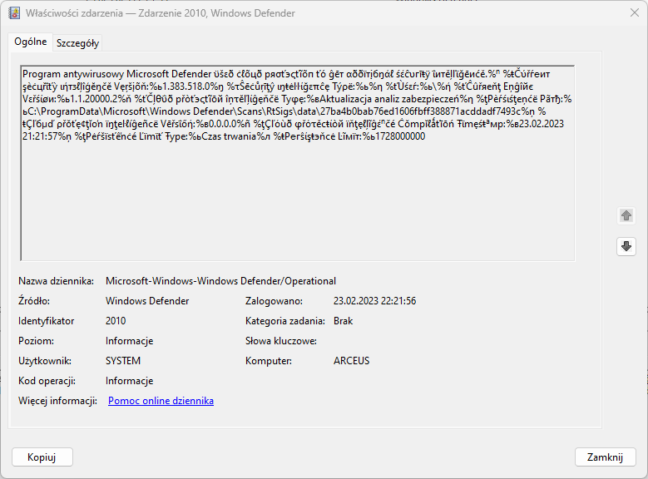
Task: Show previous event with up arrow
Action: [626, 215]
